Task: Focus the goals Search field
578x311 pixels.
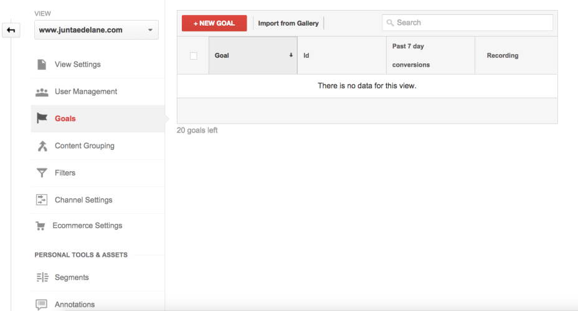Action: (x=467, y=23)
